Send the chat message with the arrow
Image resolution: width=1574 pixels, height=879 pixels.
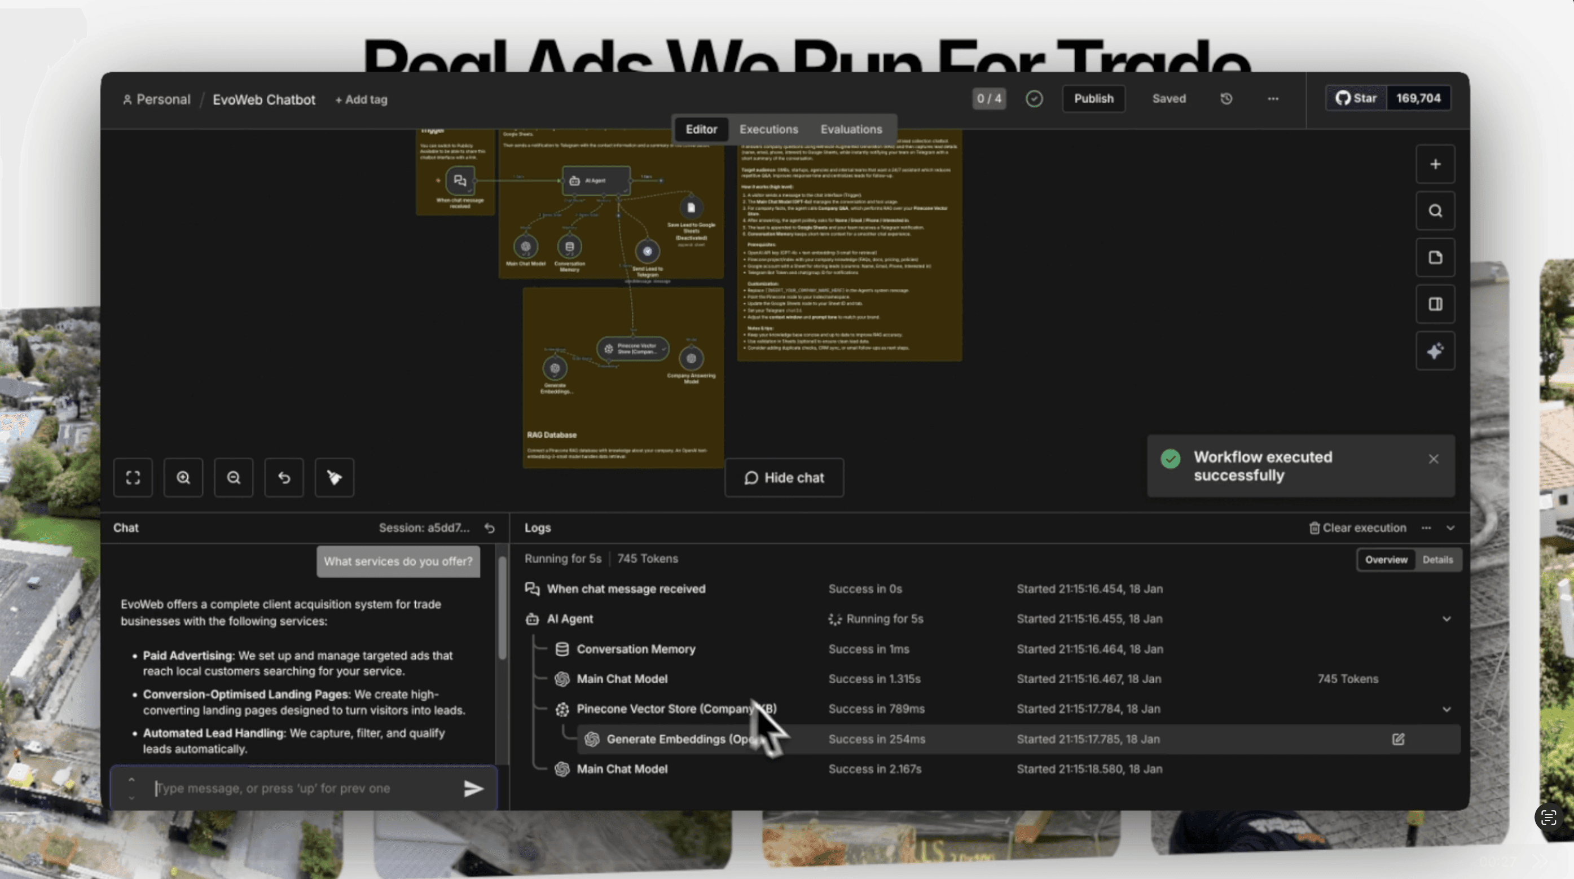[x=473, y=789]
